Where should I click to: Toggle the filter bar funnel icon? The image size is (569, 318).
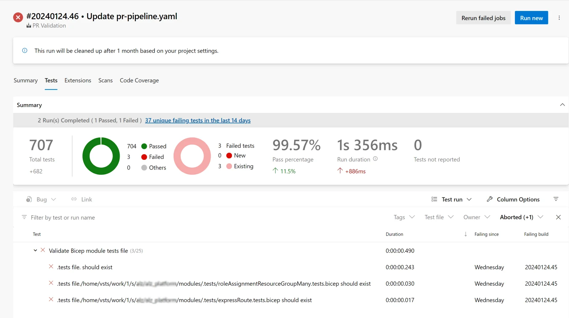tap(556, 199)
